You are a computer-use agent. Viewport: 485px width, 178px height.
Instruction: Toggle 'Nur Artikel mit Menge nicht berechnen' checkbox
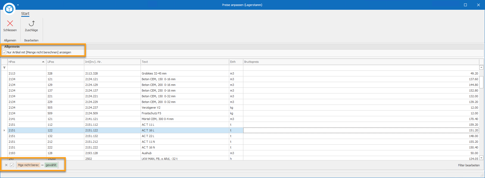(x=4, y=52)
